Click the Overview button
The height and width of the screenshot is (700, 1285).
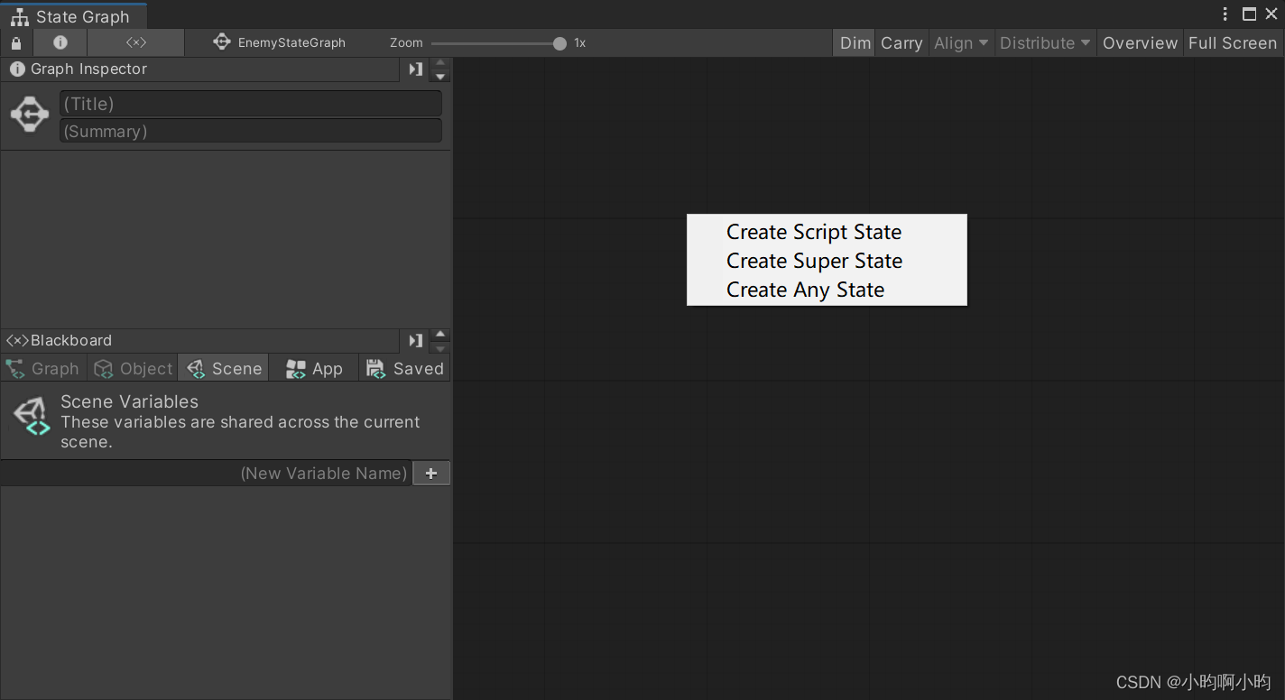click(x=1139, y=42)
